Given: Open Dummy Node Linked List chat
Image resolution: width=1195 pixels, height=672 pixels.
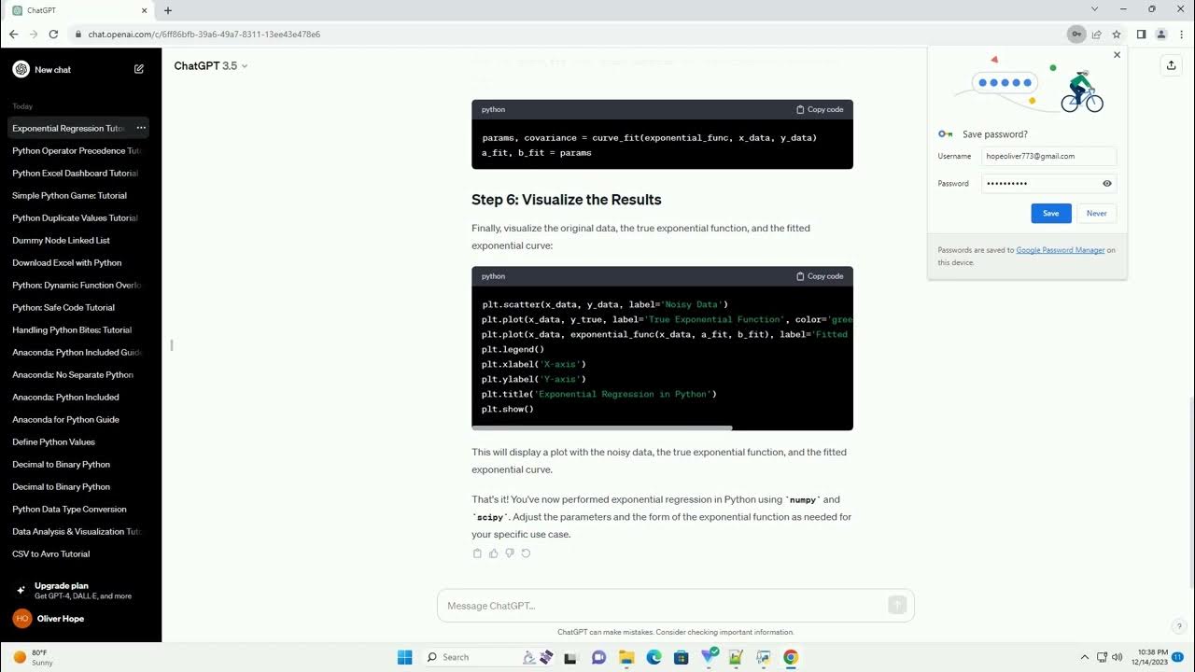Looking at the screenshot, I should [77, 240].
